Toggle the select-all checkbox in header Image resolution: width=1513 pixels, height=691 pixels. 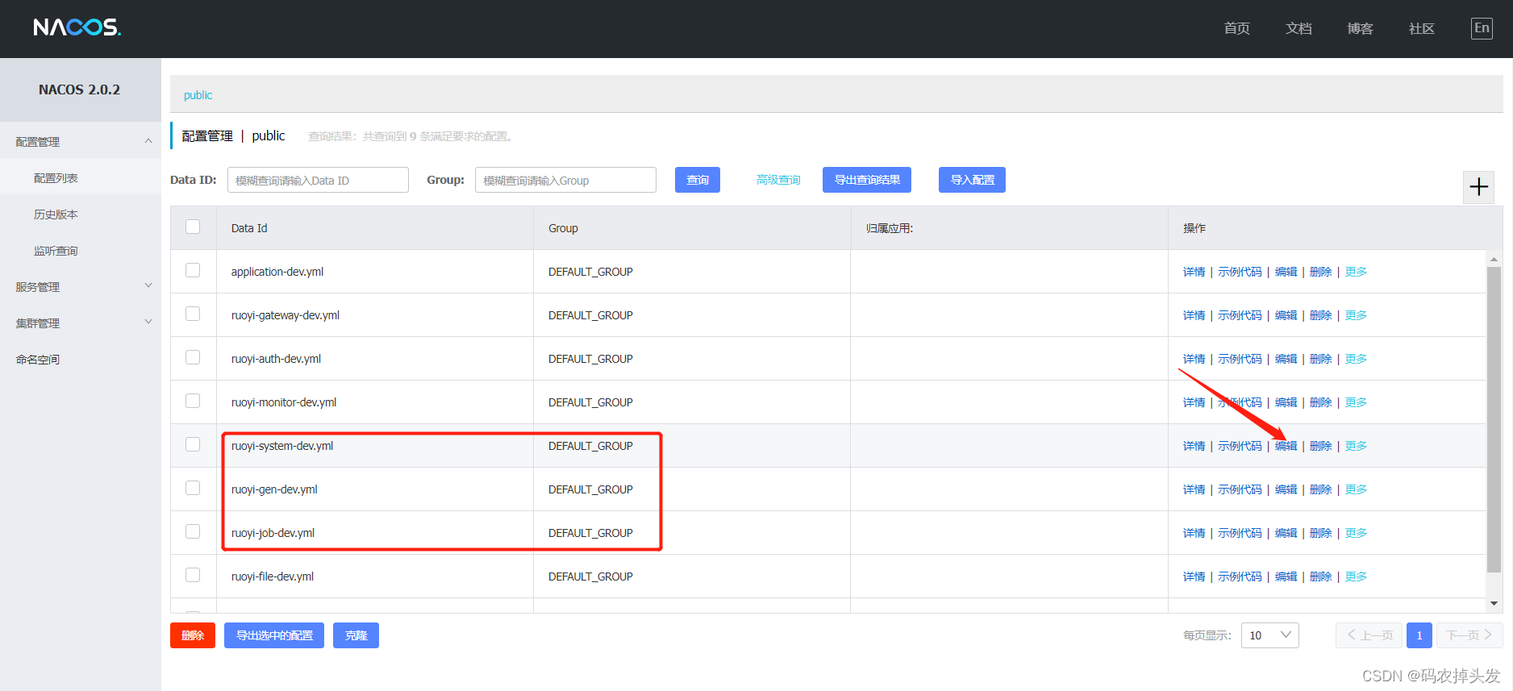193,227
